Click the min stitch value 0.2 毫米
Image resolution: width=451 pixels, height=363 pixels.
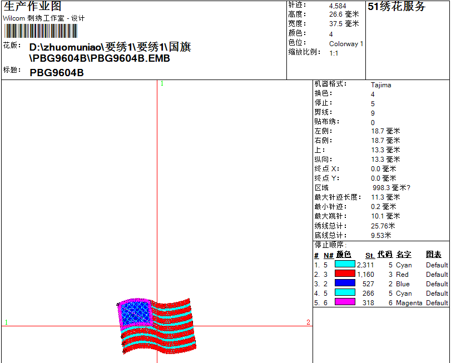click(x=384, y=207)
